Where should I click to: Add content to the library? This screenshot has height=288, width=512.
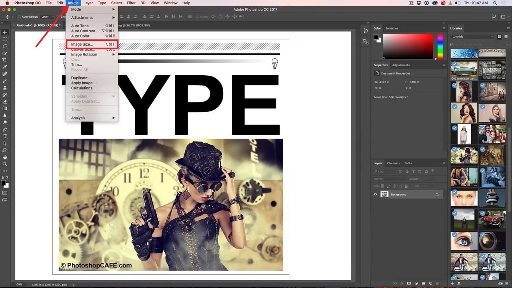(x=452, y=283)
